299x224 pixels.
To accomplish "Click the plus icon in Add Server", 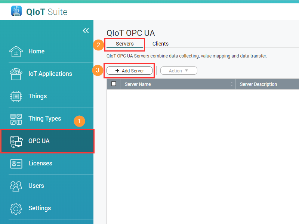I will (x=117, y=71).
